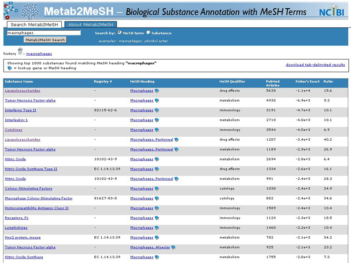This screenshot has width=351, height=263.
Task: Open Nitric Oxide link in the 2694-articles row
Action: [15, 159]
